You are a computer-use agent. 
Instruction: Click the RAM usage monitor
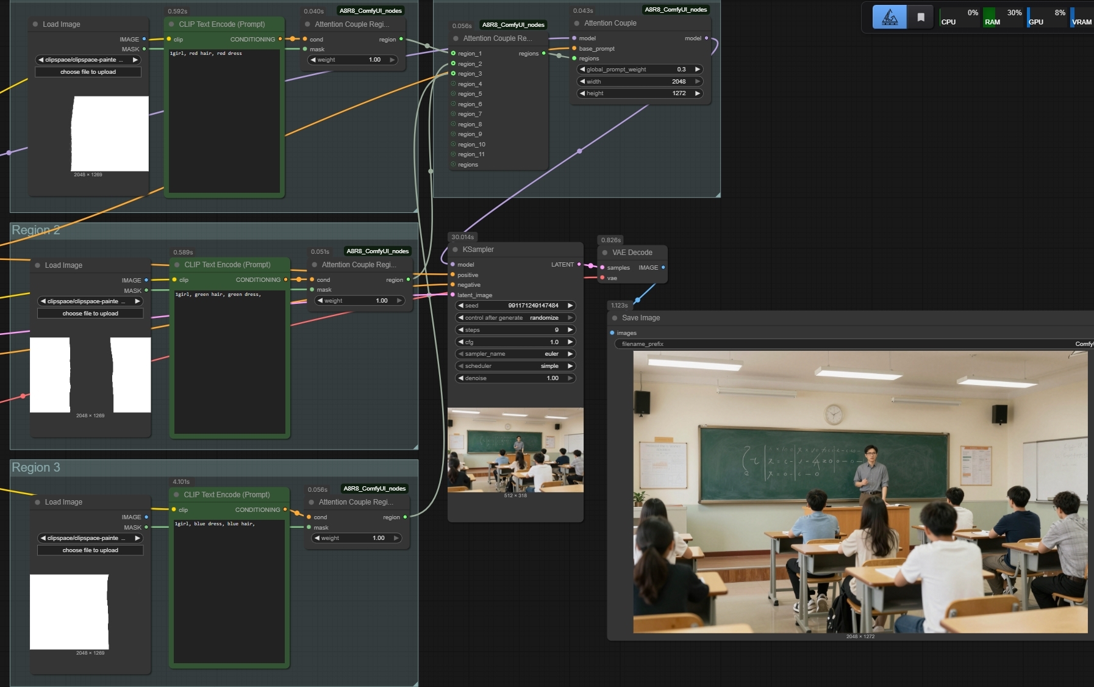pyautogui.click(x=1003, y=17)
